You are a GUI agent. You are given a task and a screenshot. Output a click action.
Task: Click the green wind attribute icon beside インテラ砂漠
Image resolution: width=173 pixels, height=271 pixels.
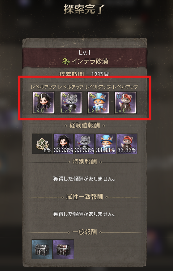coord(66,61)
